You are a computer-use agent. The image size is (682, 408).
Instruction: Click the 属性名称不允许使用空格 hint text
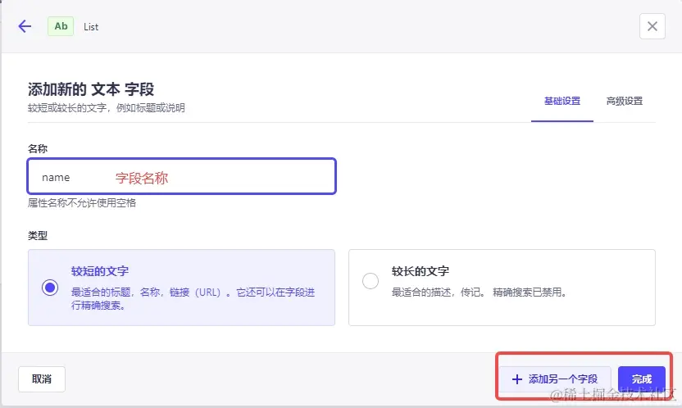click(x=82, y=202)
